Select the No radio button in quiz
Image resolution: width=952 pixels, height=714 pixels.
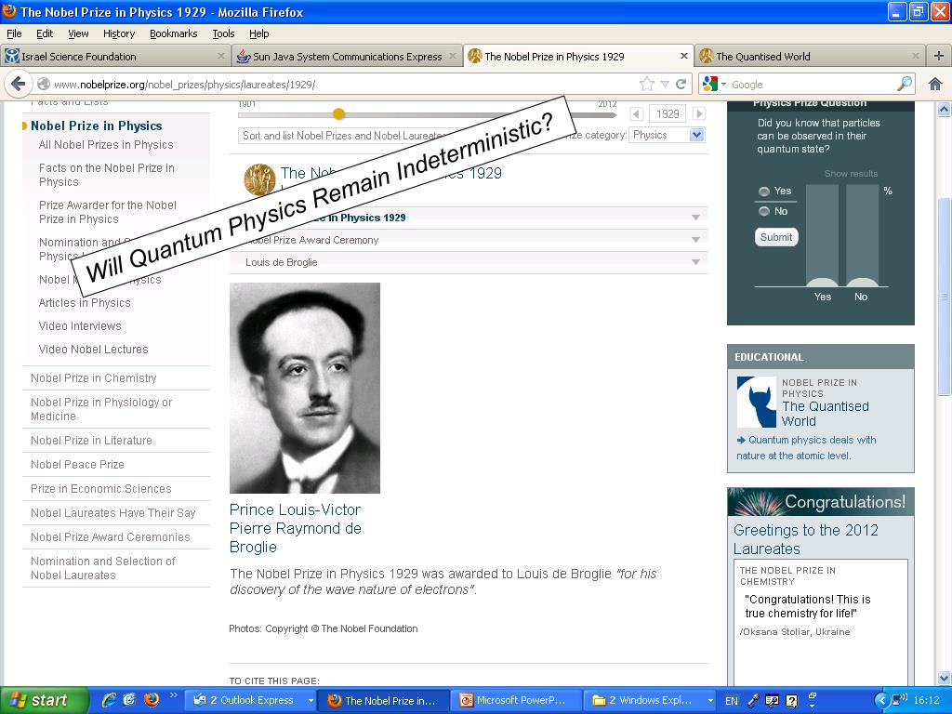pyautogui.click(x=764, y=211)
